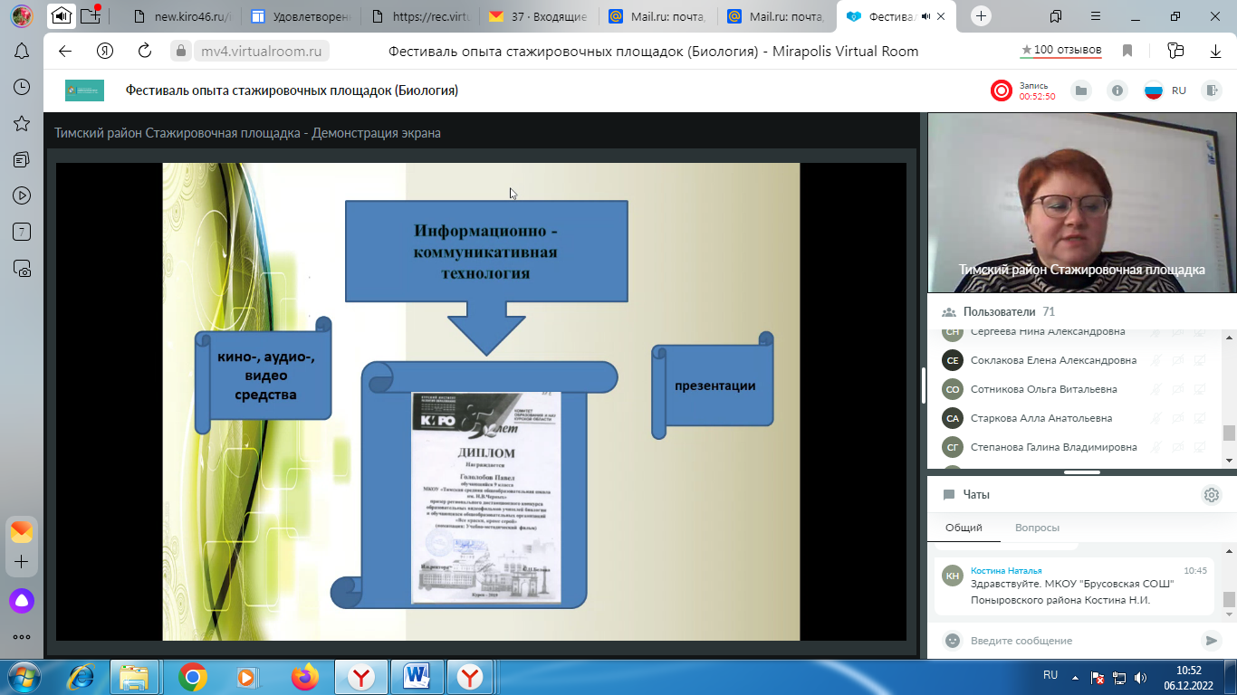1237x695 pixels.
Task: Launch Alice assistant purple icon
Action: click(22, 599)
